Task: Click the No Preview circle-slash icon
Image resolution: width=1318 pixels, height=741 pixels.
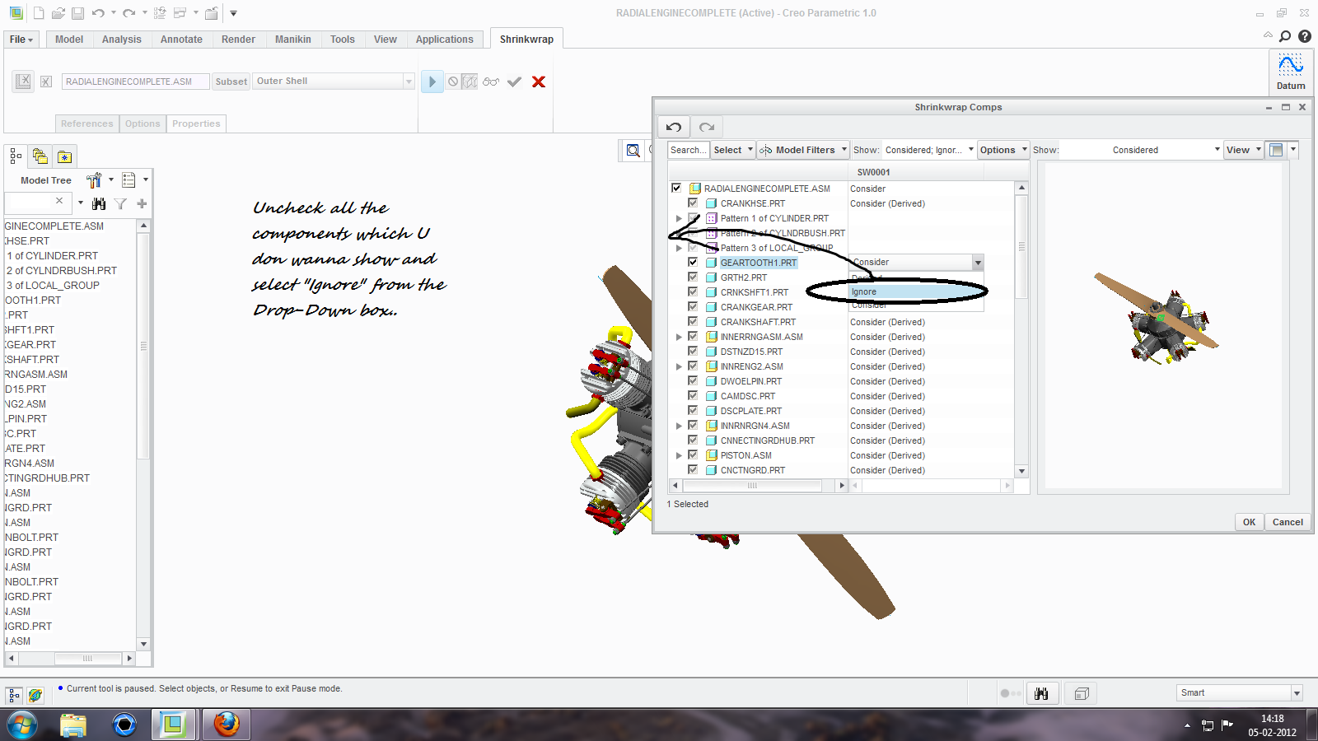Action: pyautogui.click(x=453, y=82)
